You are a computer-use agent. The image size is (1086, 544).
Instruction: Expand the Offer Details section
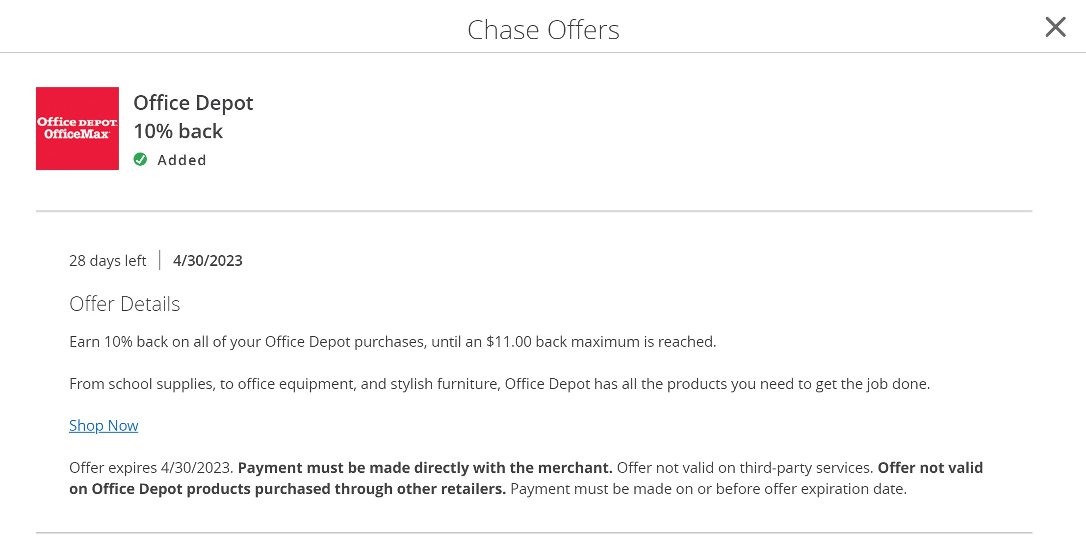point(125,304)
